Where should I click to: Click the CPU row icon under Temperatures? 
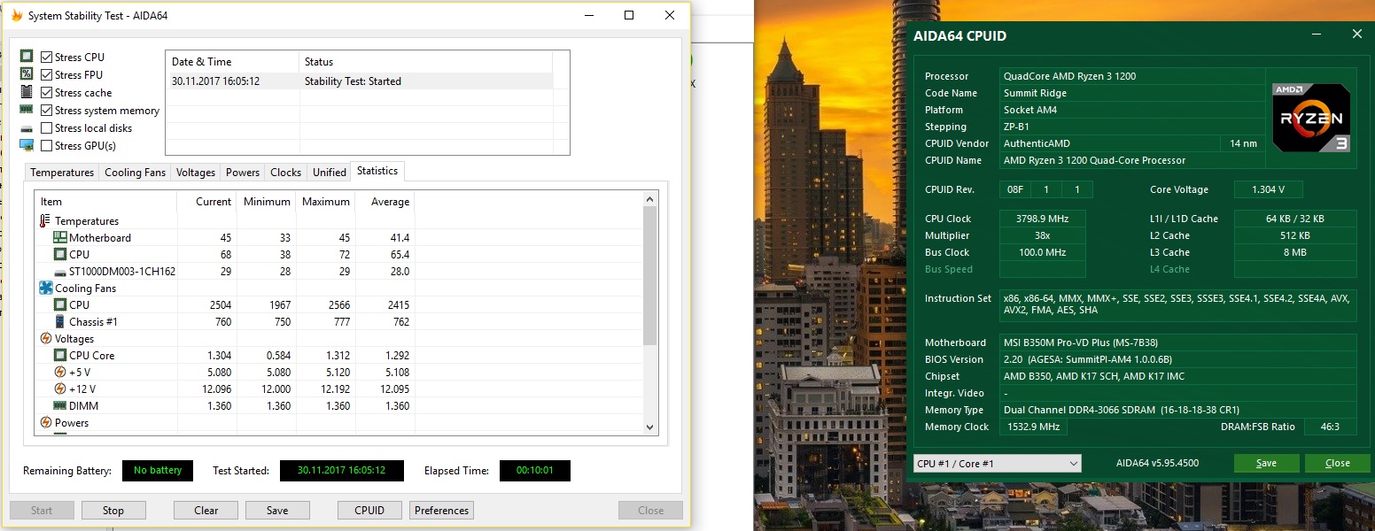pyautogui.click(x=60, y=254)
